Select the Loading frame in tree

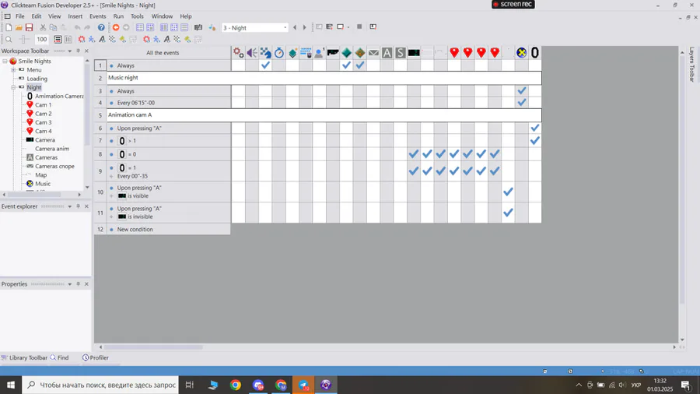click(37, 79)
